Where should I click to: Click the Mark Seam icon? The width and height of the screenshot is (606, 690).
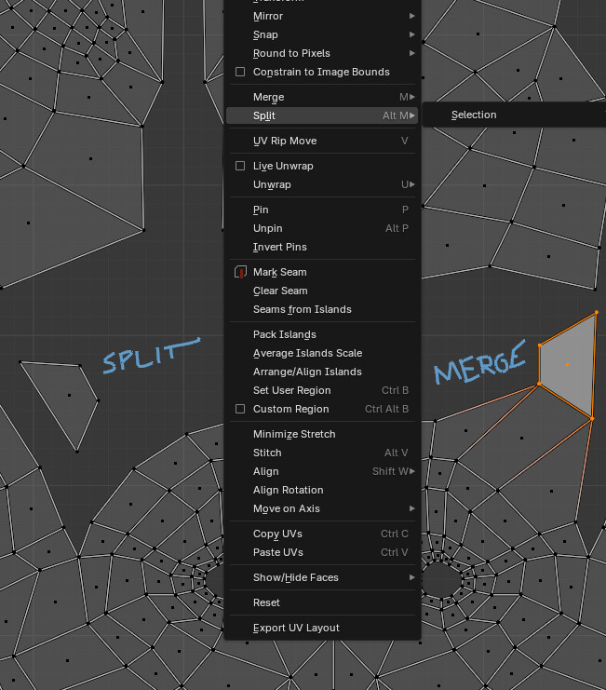pyautogui.click(x=240, y=272)
